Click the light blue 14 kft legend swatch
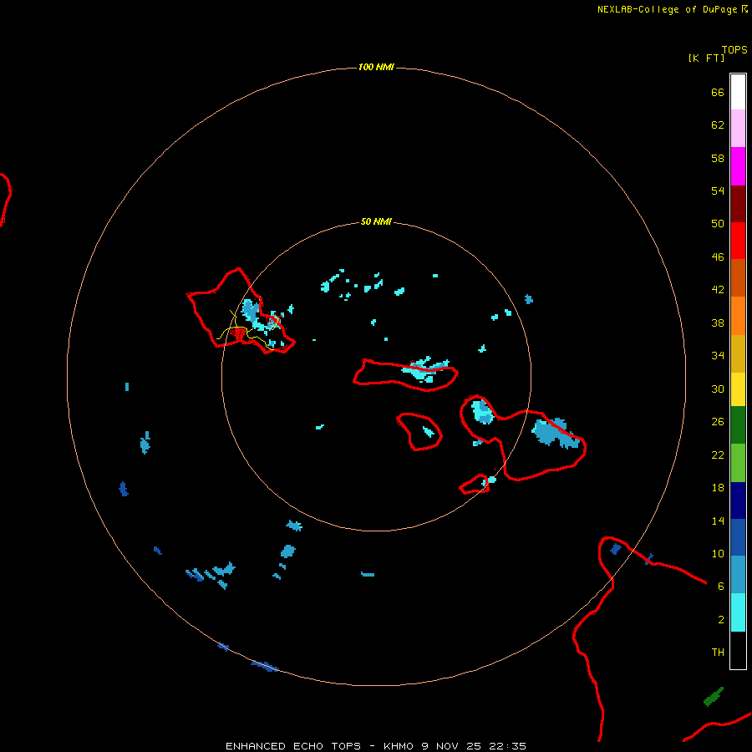Screen dimensions: 752x752 pos(738,575)
